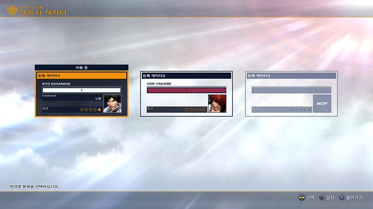Click the D-pad 선택 icon
The image size is (373, 209).
click(301, 198)
